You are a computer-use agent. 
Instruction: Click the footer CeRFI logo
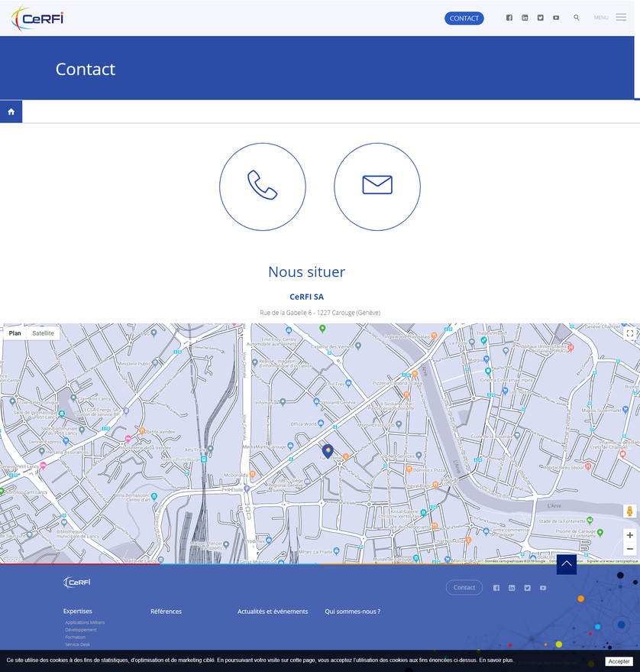point(76,582)
